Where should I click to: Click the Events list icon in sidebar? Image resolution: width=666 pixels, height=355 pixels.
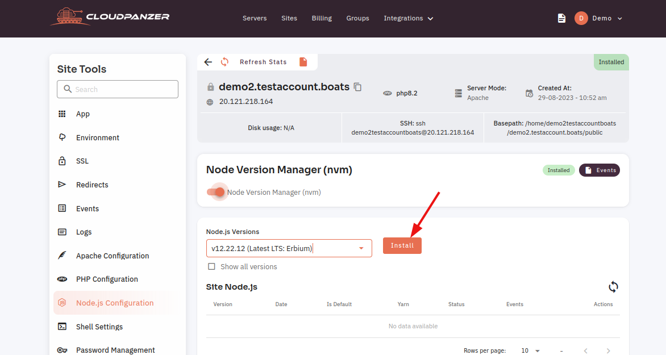(62, 208)
